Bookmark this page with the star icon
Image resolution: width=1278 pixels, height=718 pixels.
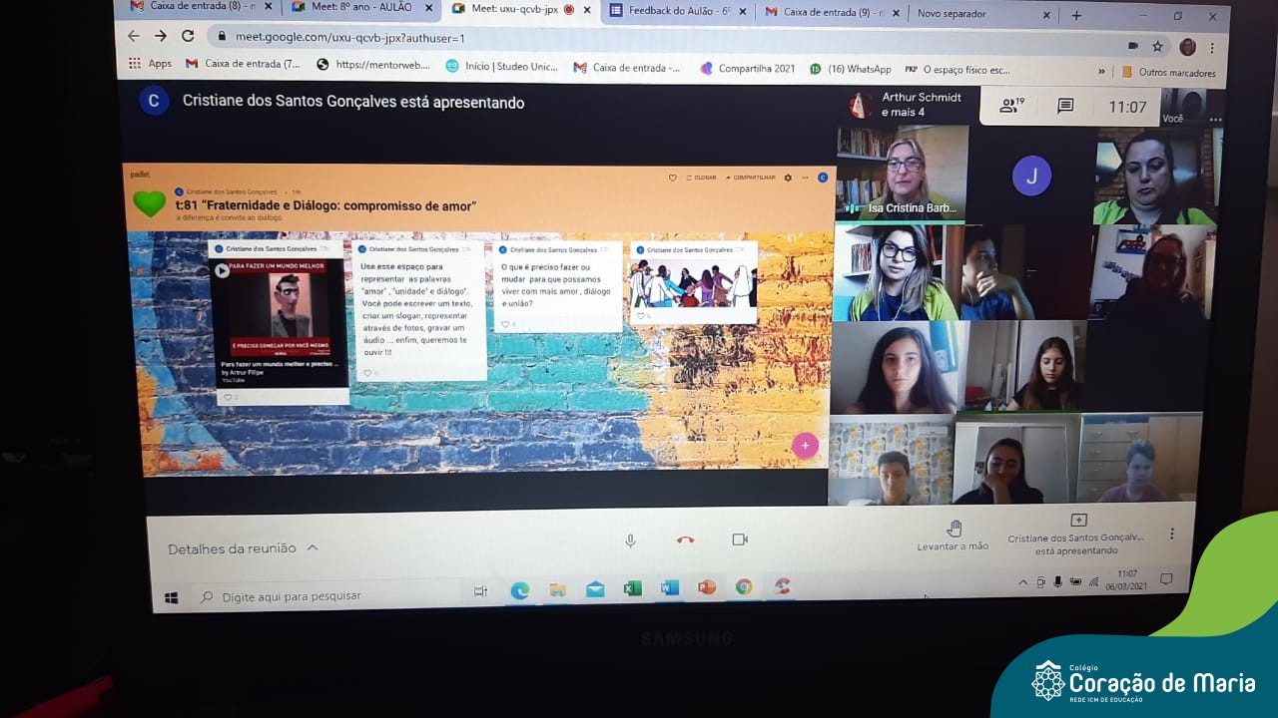pyautogui.click(x=1157, y=46)
